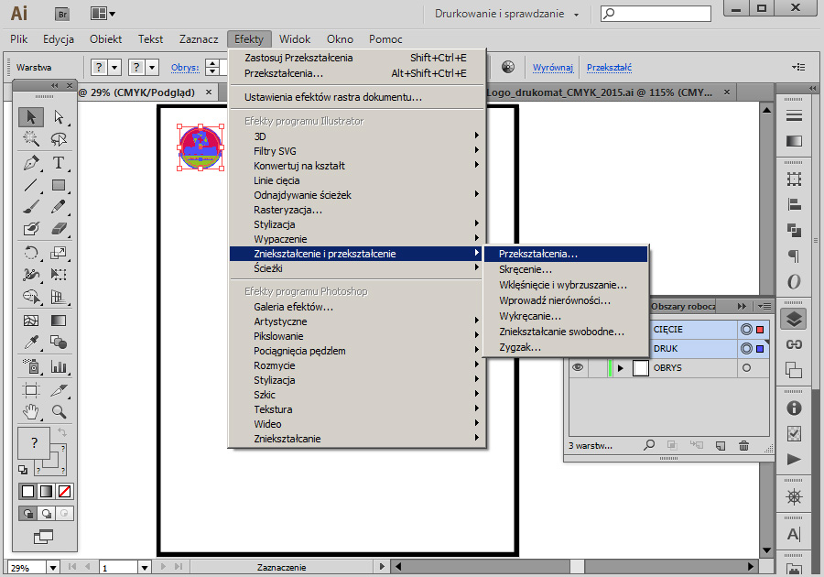Image resolution: width=824 pixels, height=577 pixels.
Task: Select the Hand tool
Action: click(32, 411)
